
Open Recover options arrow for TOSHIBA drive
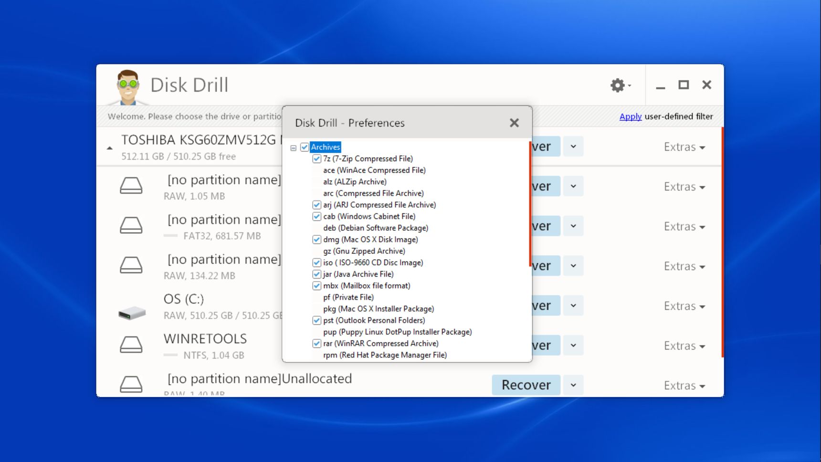(x=573, y=147)
